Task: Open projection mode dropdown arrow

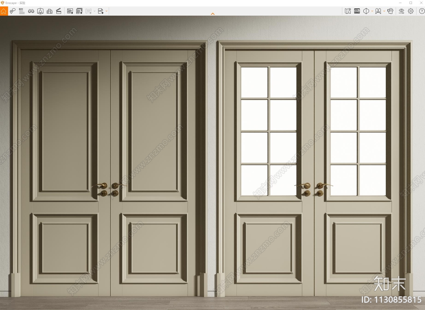Action: (372, 11)
